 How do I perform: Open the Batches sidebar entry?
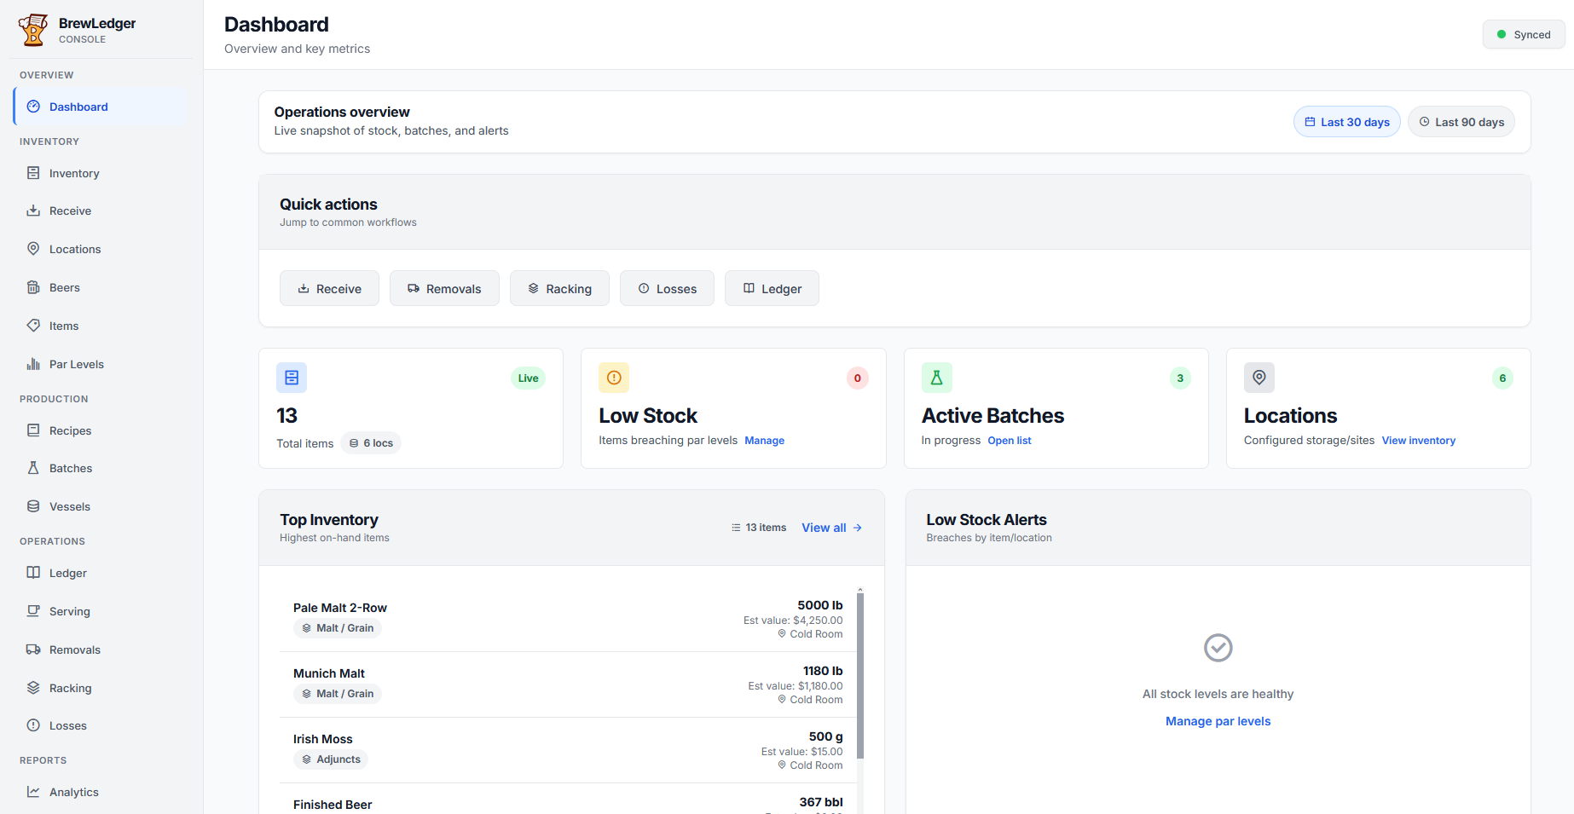point(100,468)
